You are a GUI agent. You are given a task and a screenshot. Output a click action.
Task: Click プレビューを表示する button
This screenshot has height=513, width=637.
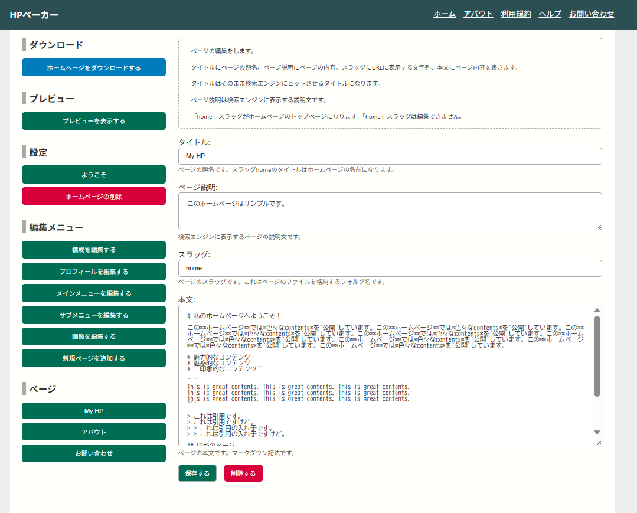tap(94, 121)
